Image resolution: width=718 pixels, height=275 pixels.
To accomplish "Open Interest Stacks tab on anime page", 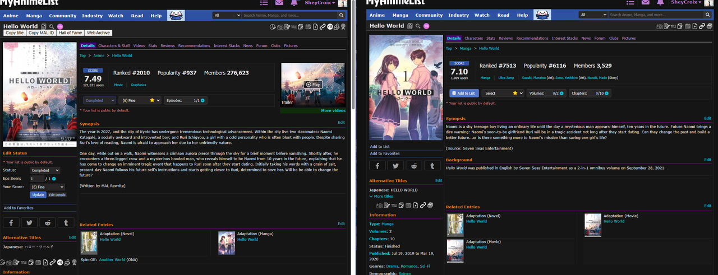I will [x=227, y=46].
